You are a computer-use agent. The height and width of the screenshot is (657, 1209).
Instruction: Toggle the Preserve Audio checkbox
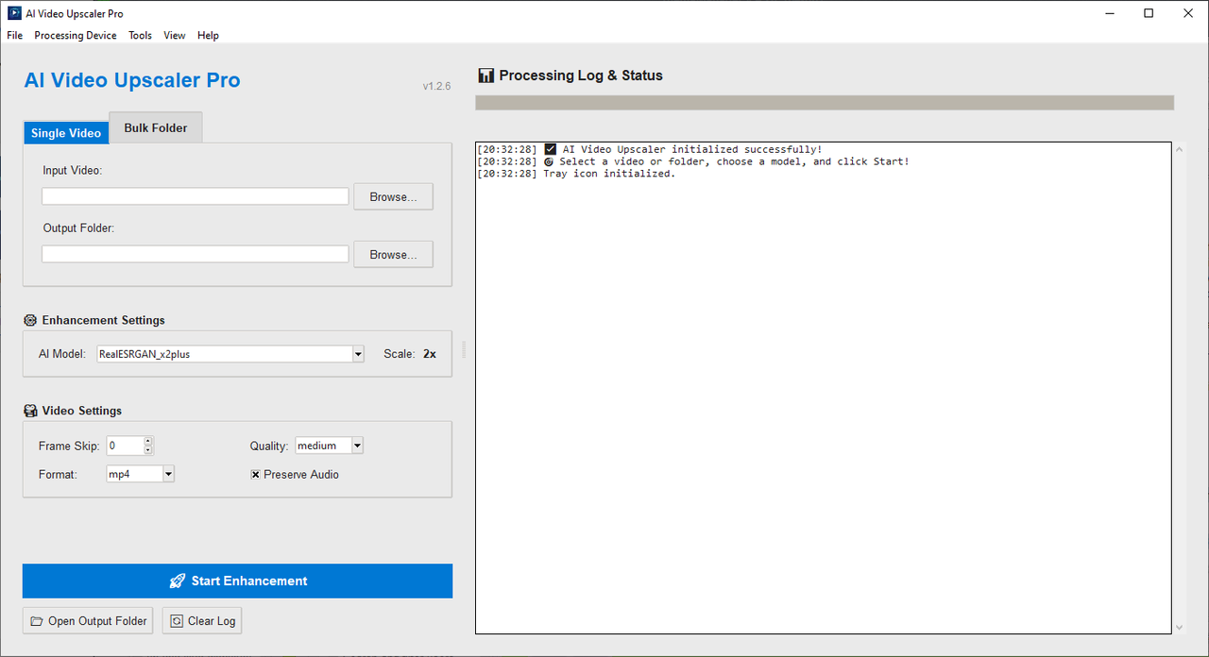point(255,475)
